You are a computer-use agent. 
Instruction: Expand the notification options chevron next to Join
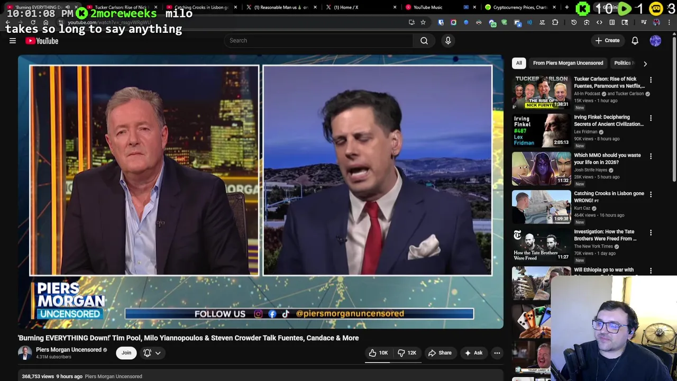[158, 353]
